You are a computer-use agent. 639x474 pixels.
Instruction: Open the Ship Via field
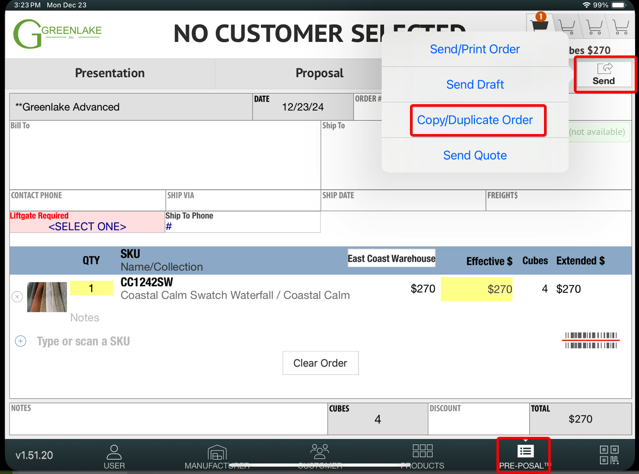(x=243, y=200)
